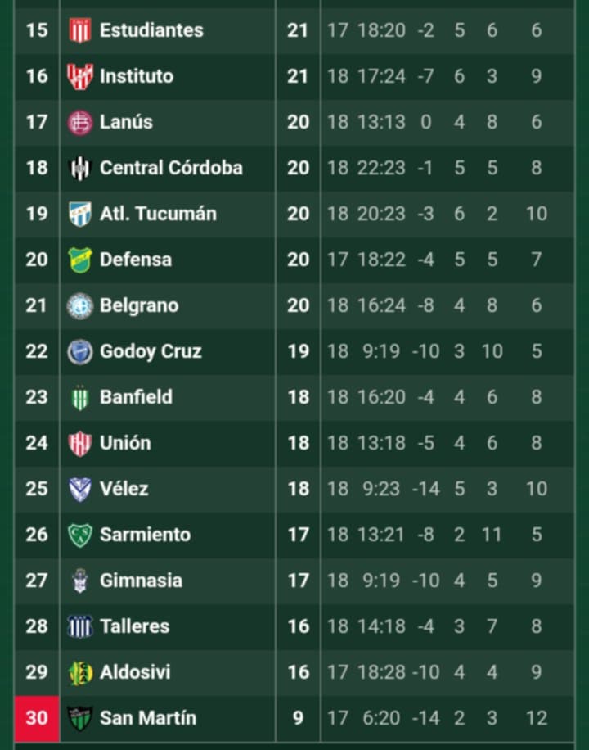Click the Gimnasia team name

(x=141, y=581)
